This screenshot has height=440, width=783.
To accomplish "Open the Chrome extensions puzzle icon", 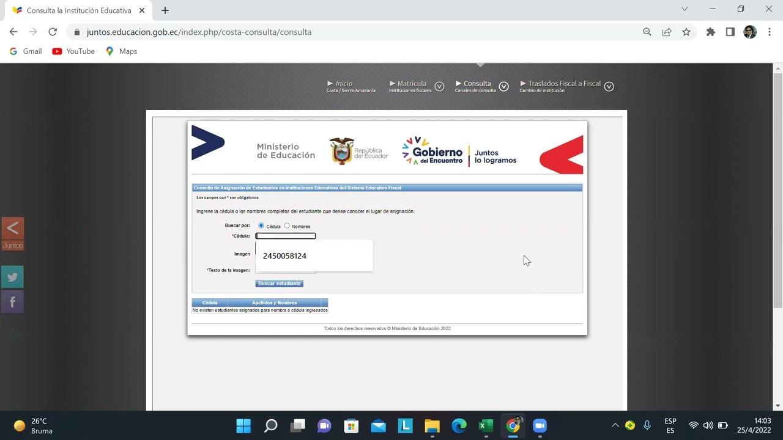I will click(x=710, y=32).
